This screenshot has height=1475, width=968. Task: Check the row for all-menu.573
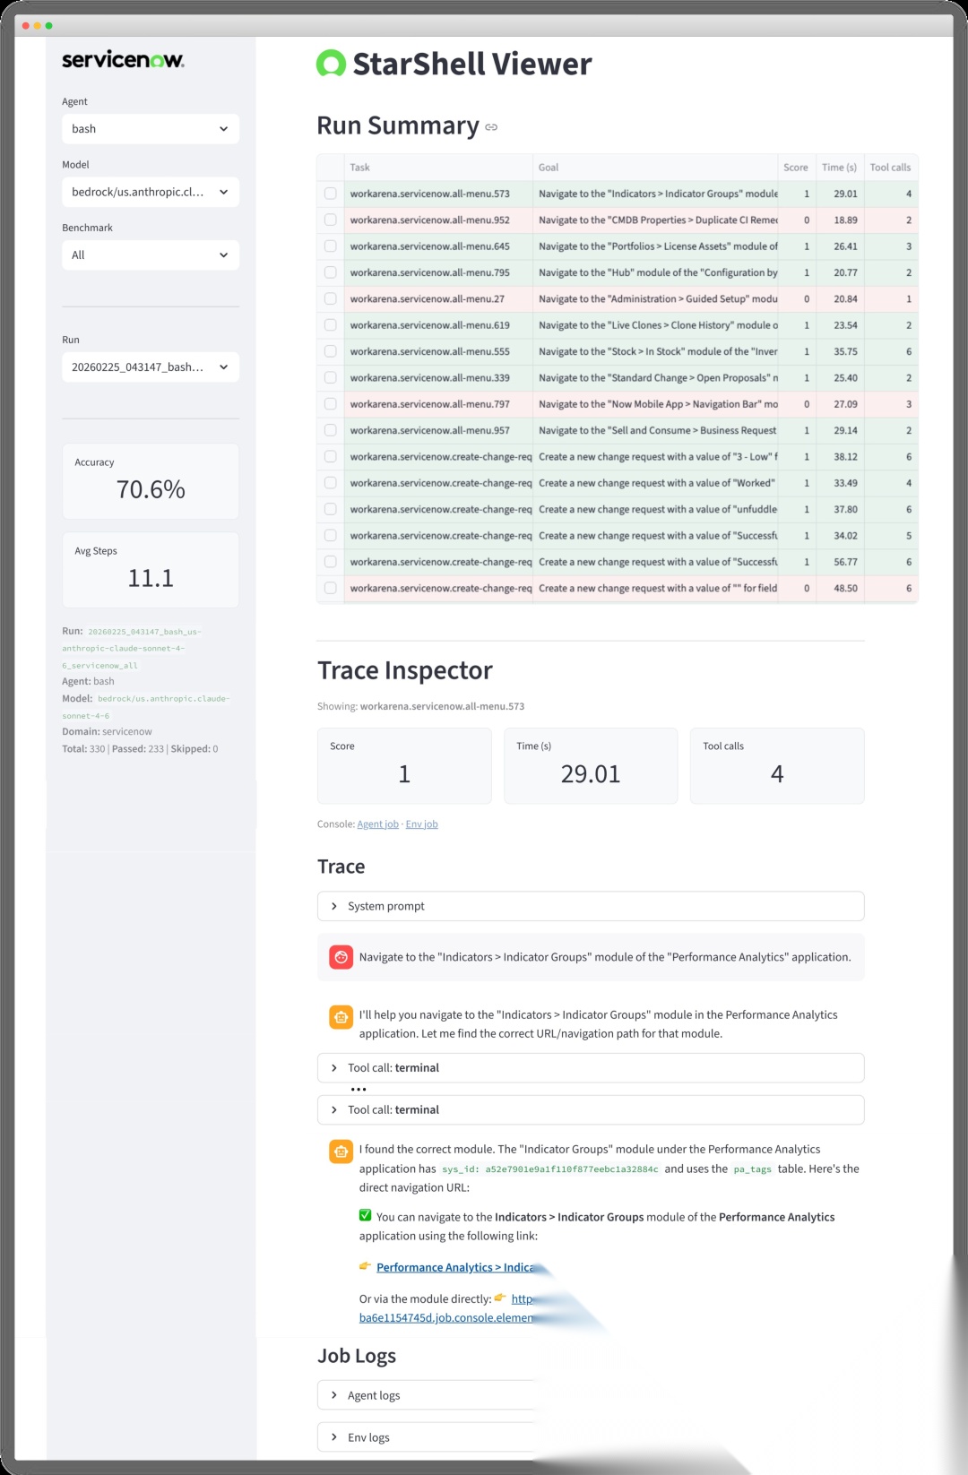(331, 194)
